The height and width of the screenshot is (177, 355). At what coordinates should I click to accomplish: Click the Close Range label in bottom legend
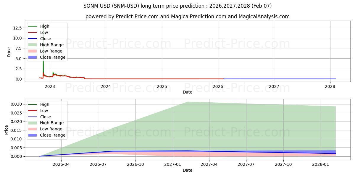pos(53,135)
